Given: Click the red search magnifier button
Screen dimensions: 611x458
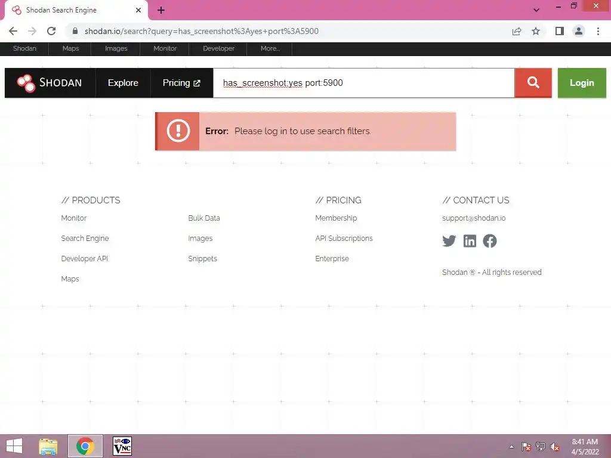Looking at the screenshot, I should coord(533,82).
